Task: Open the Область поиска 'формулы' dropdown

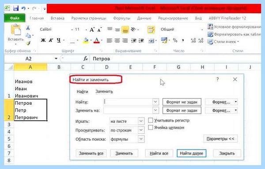Action: pos(141,139)
